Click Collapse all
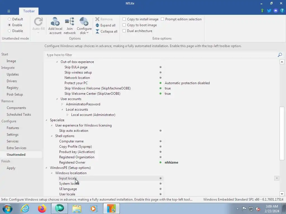The height and width of the screenshot is (214, 286). 106,31
